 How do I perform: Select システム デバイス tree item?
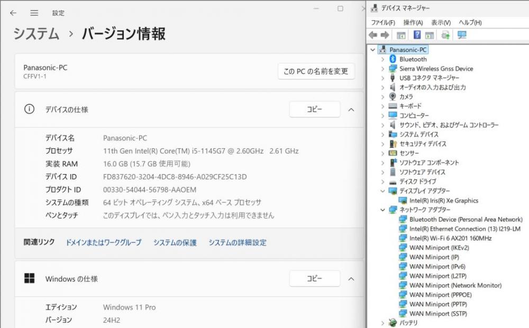418,134
